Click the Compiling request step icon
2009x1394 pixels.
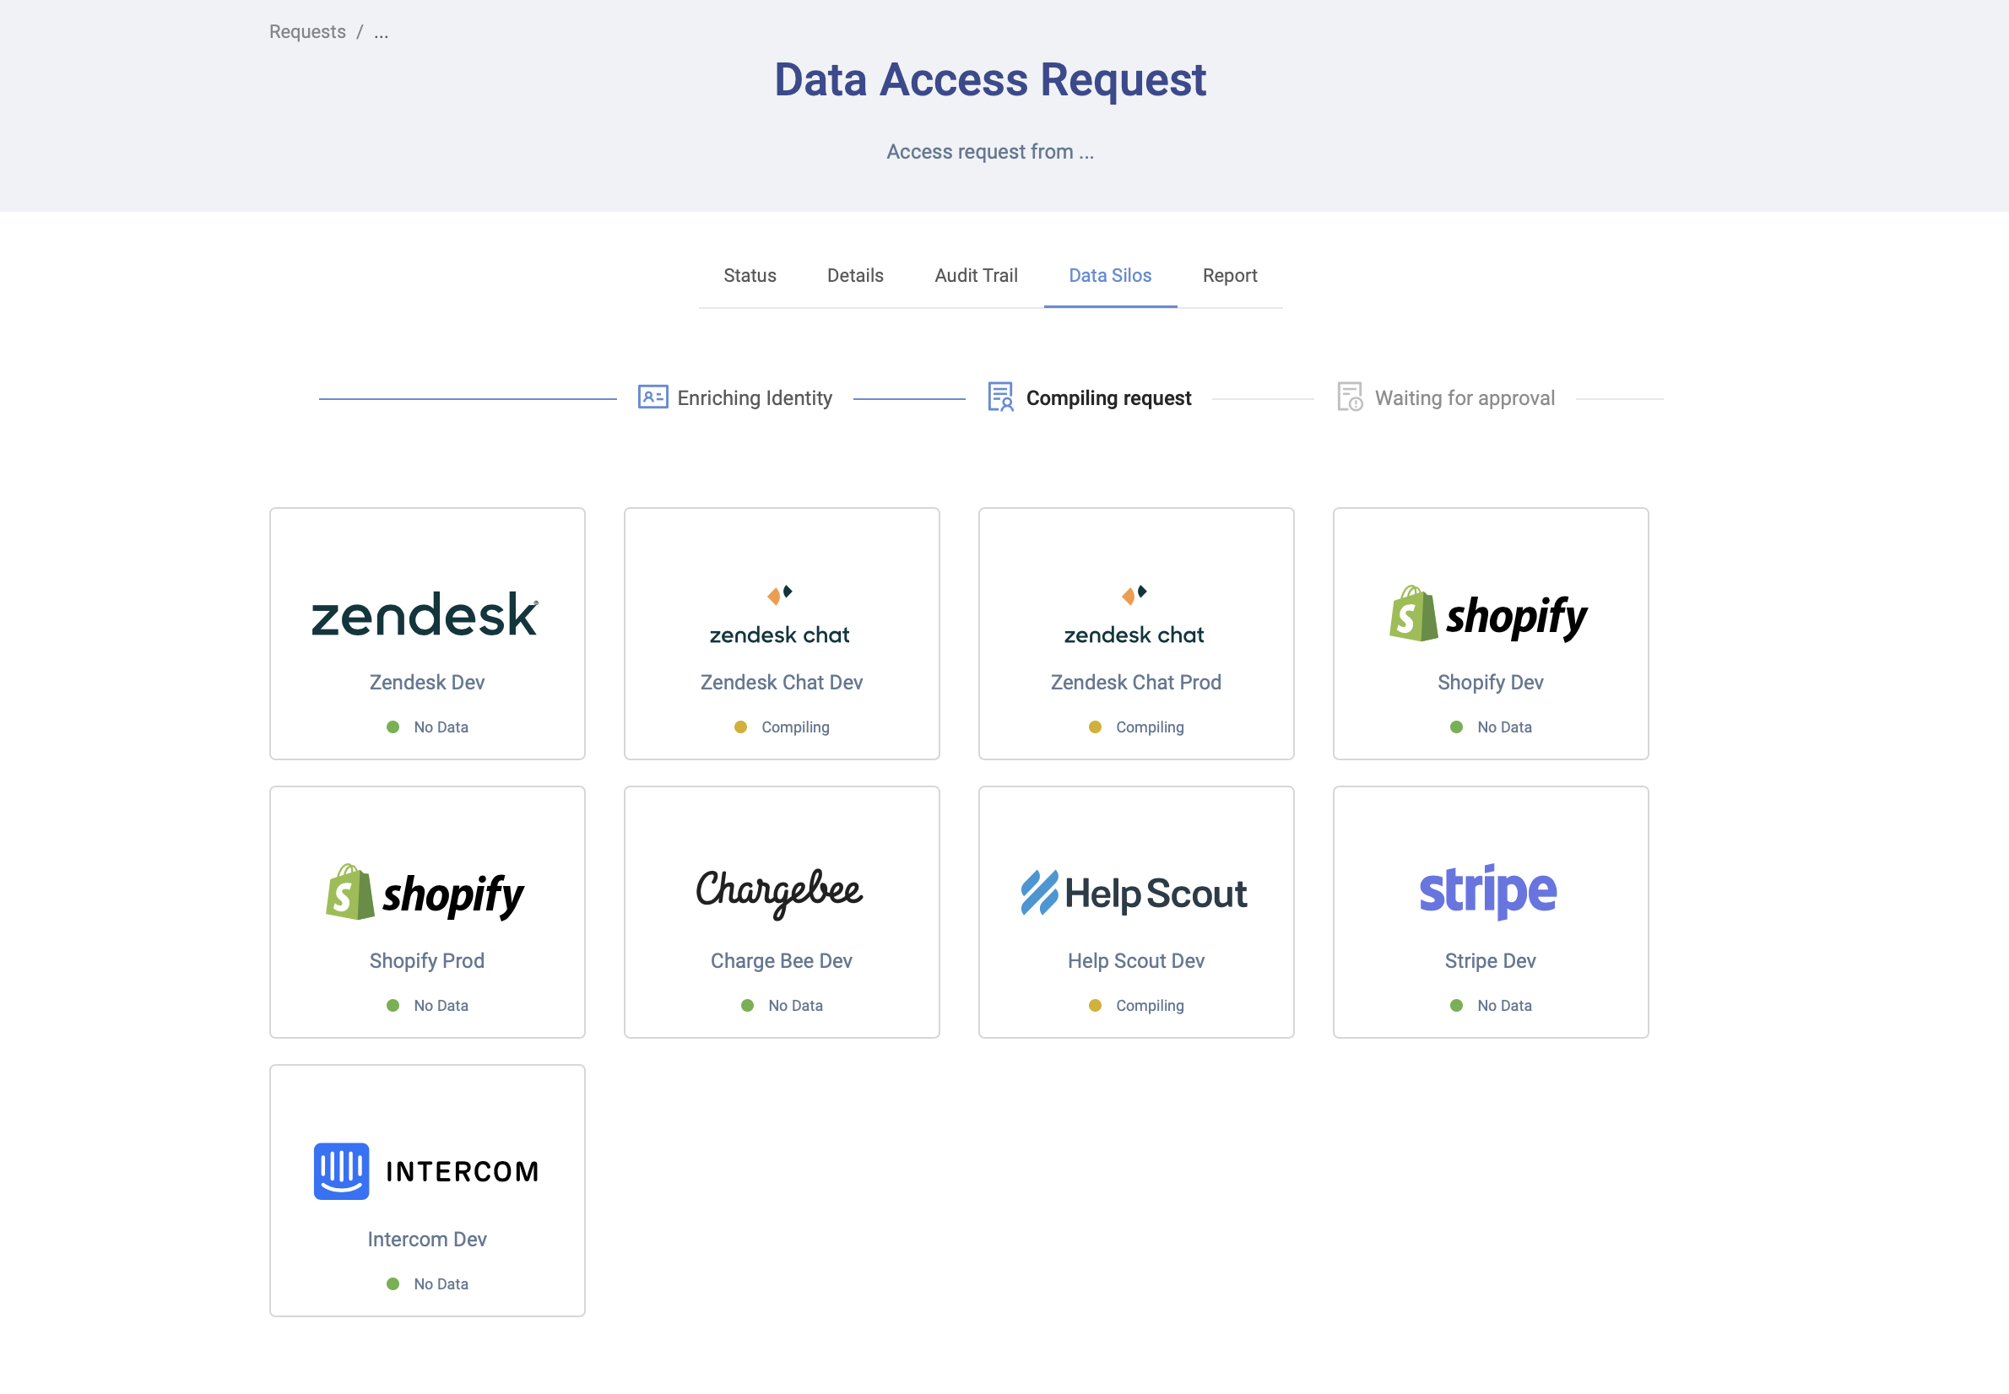[x=1000, y=397]
